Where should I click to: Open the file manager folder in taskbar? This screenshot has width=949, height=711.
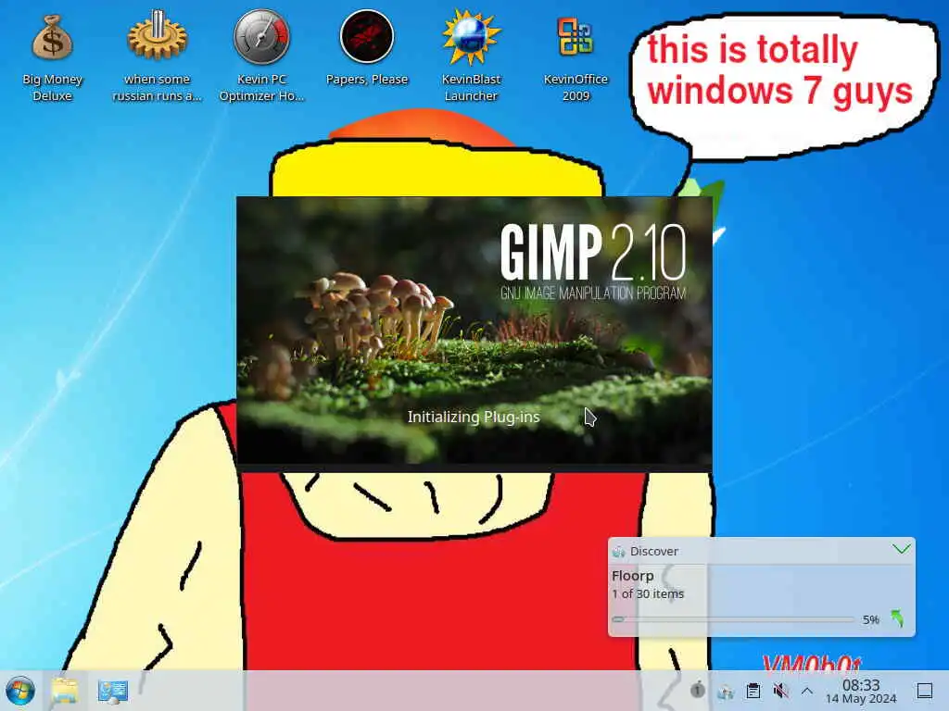click(65, 691)
